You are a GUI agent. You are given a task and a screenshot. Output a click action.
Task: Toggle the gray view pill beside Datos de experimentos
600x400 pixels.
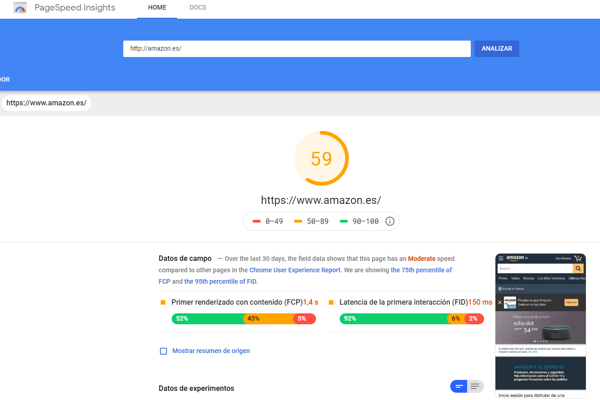click(x=474, y=386)
